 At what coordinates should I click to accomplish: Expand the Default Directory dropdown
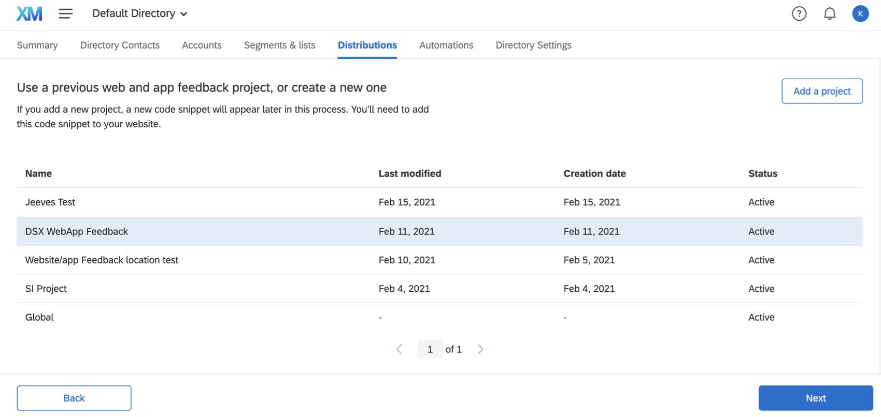click(139, 13)
